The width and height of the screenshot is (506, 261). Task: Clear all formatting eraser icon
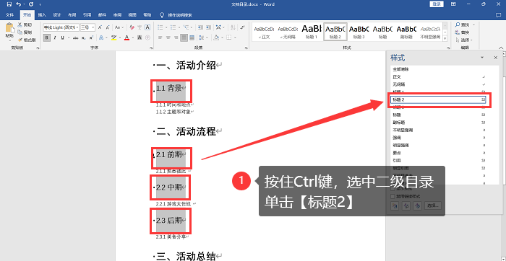pyautogui.click(x=132, y=27)
